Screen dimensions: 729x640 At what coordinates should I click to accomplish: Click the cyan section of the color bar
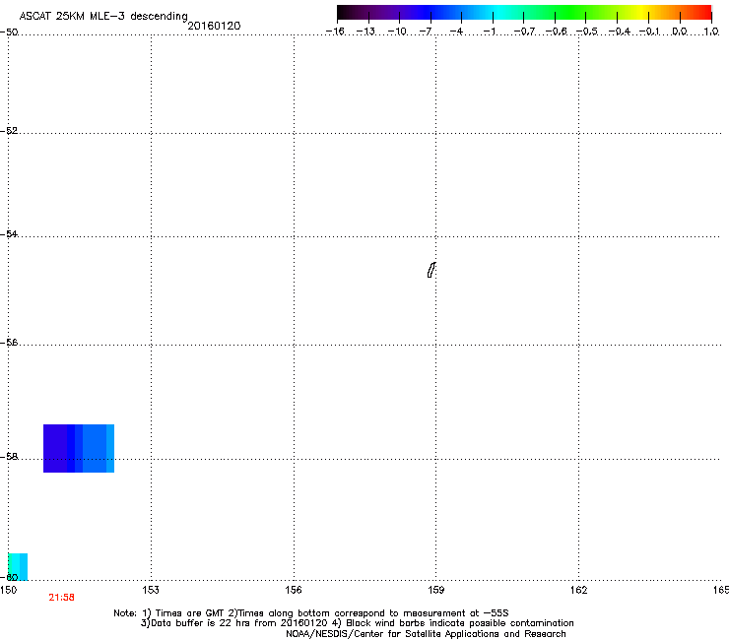(499, 13)
